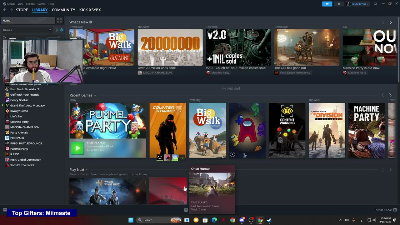The height and width of the screenshot is (225, 400).
Task: Show hidden system tray icons
Action: 340,220
